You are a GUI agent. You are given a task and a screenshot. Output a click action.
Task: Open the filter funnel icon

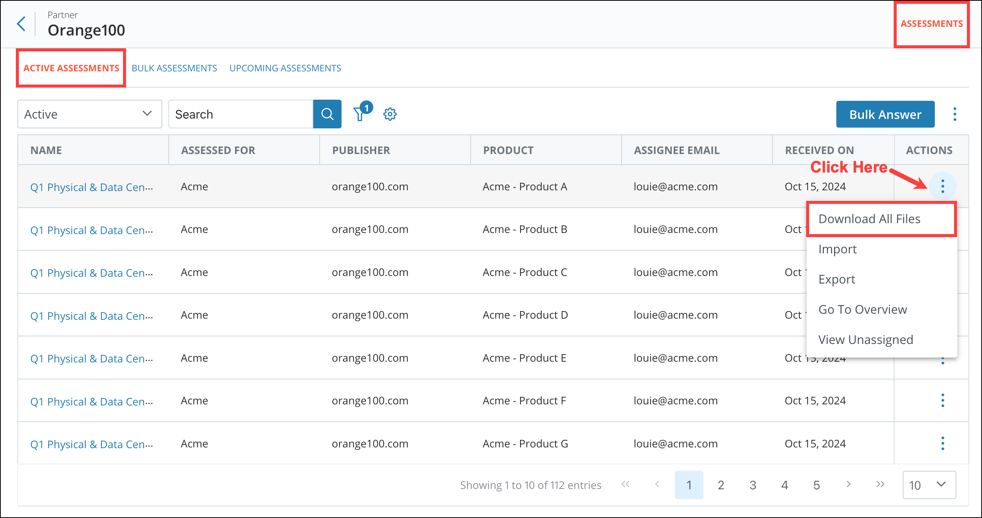[360, 114]
